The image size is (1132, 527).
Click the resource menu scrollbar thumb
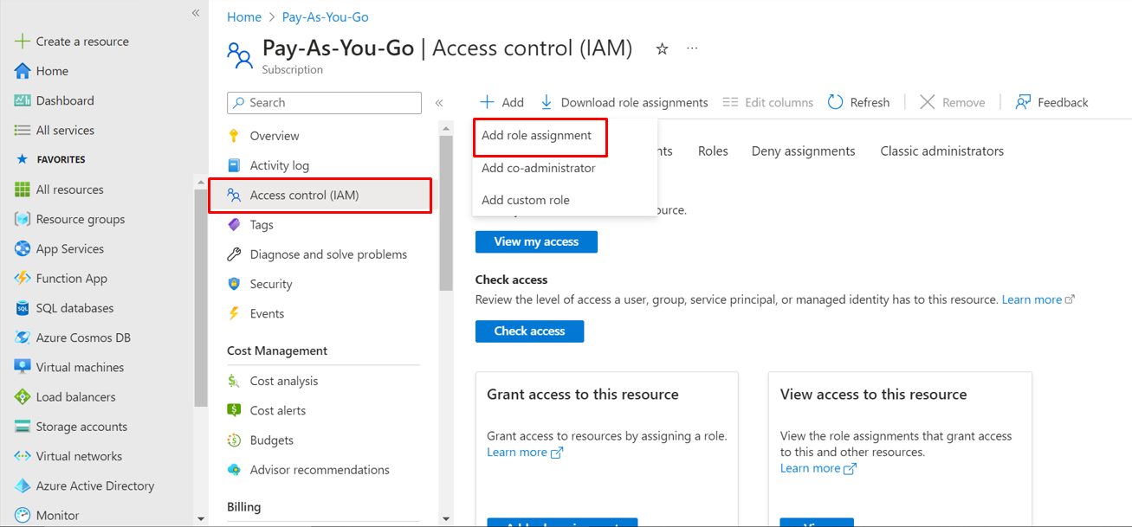point(446,212)
